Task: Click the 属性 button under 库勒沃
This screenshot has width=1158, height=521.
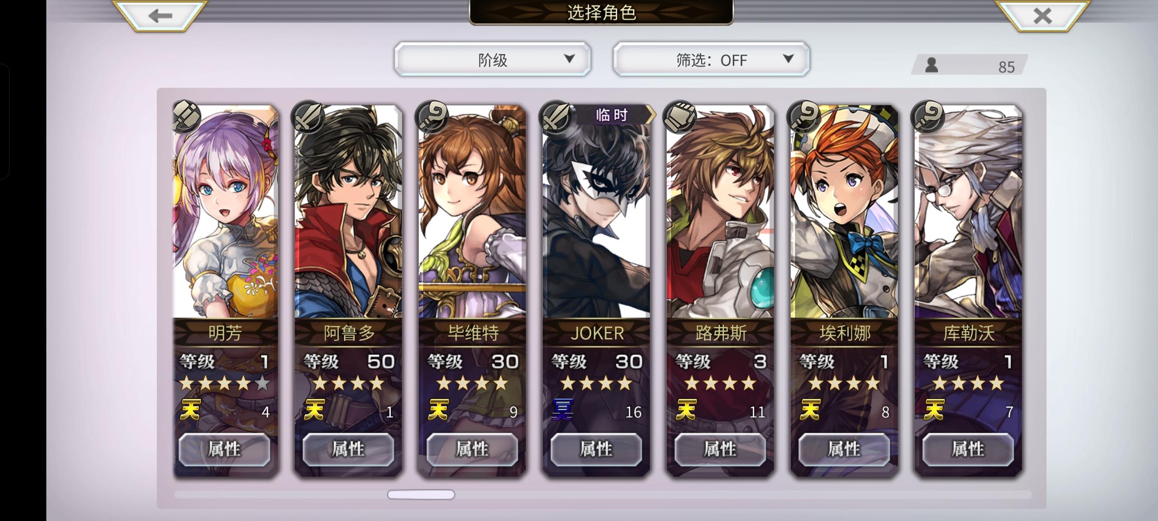Action: [x=968, y=449]
